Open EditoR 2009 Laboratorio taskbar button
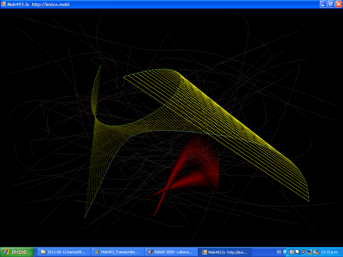Viewport: 343px width, 257px height. (x=171, y=252)
